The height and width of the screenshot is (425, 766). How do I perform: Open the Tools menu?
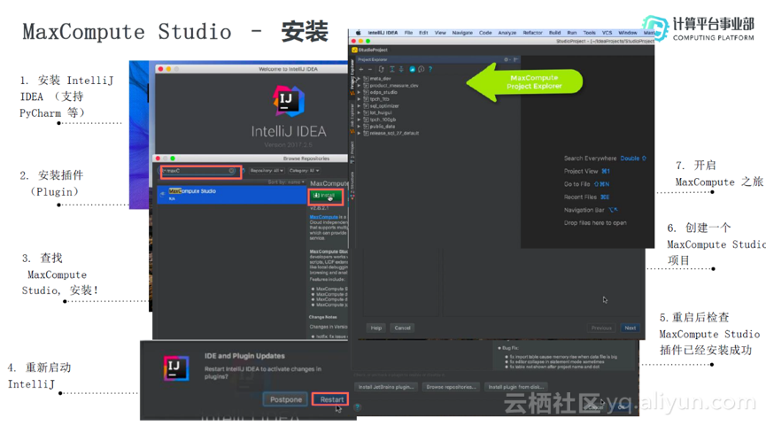pyautogui.click(x=589, y=33)
